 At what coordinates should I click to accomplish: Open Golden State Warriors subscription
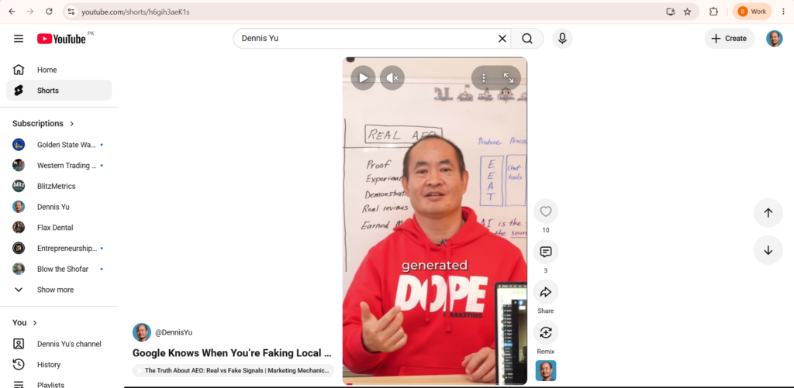coord(59,145)
